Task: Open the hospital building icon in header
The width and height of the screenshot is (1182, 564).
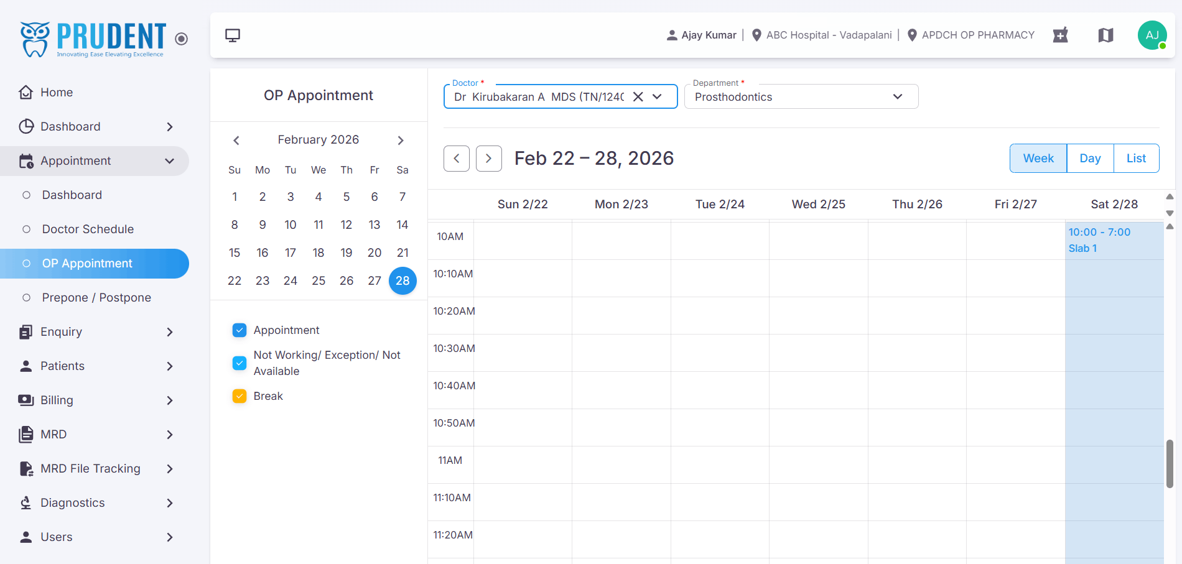Action: [1061, 35]
